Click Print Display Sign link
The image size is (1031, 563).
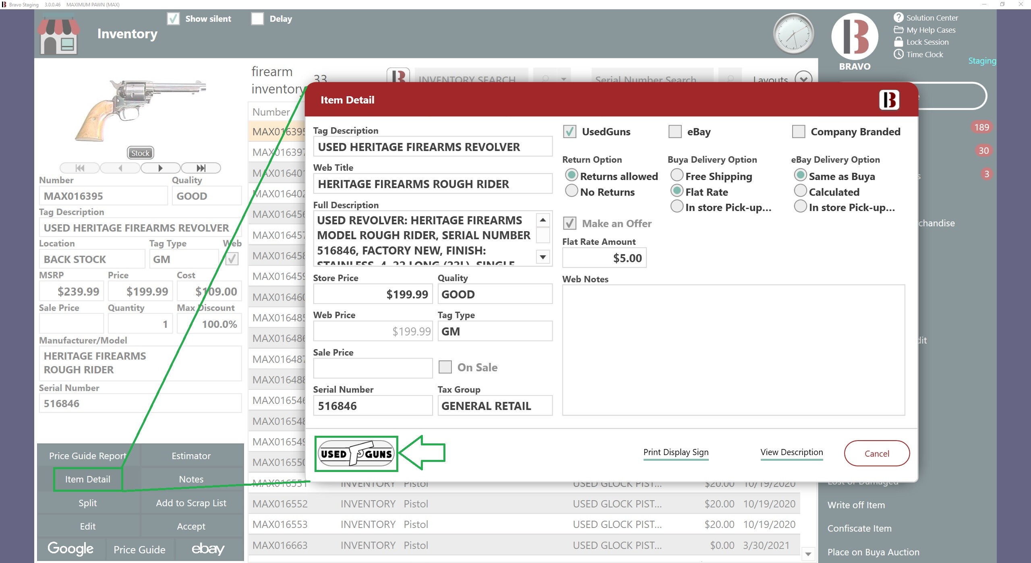point(676,452)
